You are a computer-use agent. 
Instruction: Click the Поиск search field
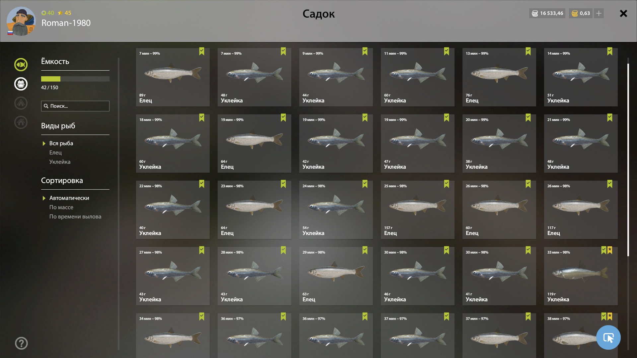pos(75,106)
